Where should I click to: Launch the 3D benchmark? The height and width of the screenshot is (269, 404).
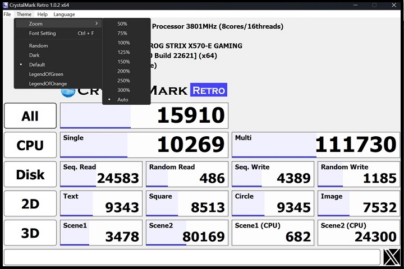pyautogui.click(x=30, y=233)
